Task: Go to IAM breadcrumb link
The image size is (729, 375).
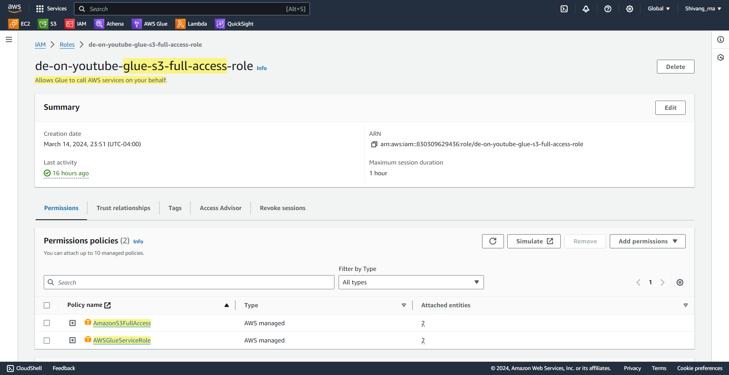Action: pos(40,45)
